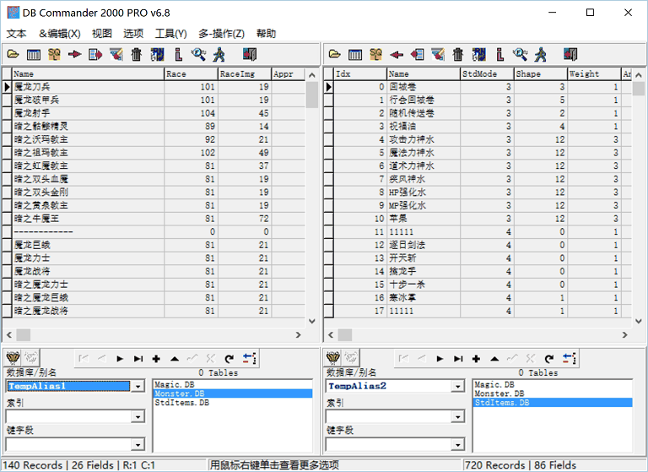Select StdItems.DB in left table list
648x472 pixels.
182,403
